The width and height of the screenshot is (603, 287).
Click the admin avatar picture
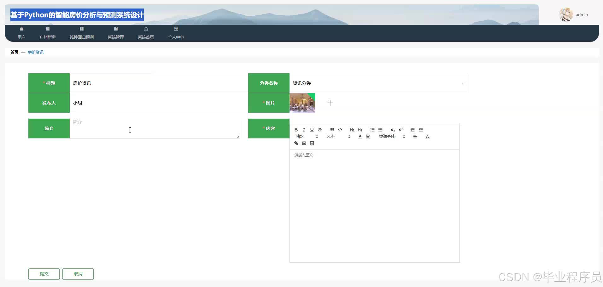click(566, 14)
